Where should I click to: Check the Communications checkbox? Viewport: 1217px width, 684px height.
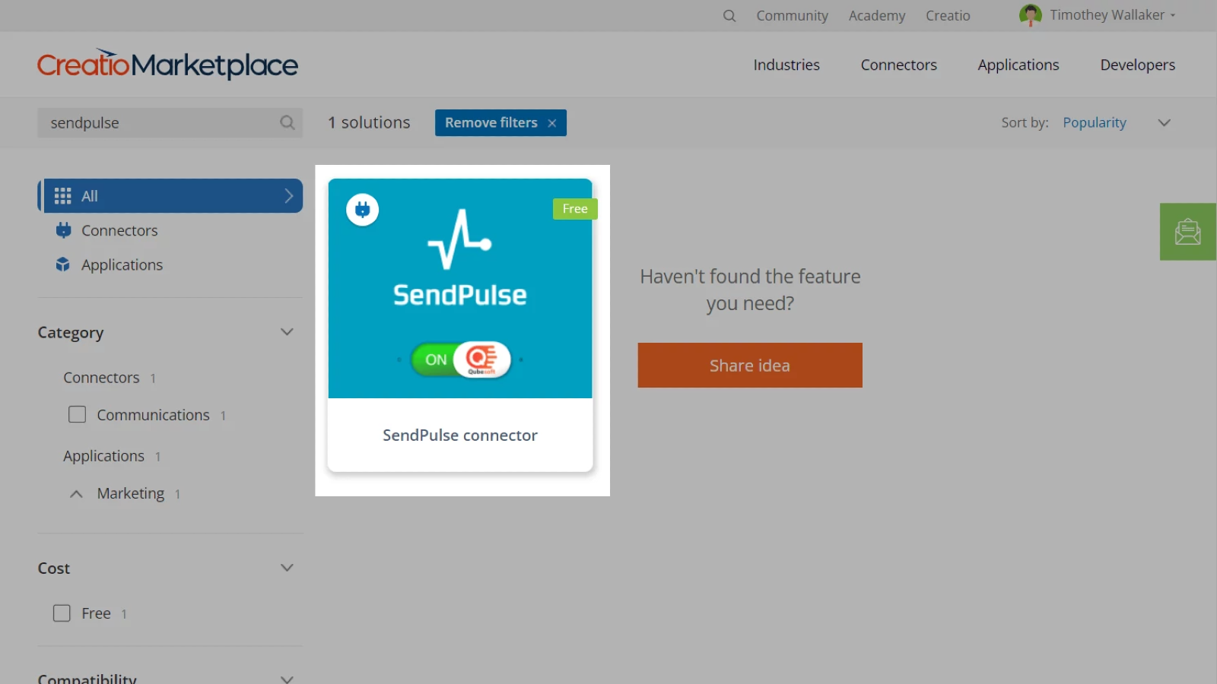[x=77, y=415]
